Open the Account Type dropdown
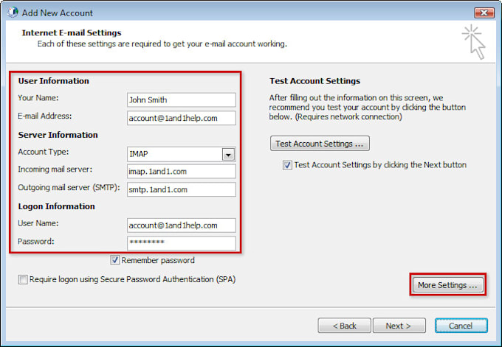This screenshot has height=347, width=502. 228,154
